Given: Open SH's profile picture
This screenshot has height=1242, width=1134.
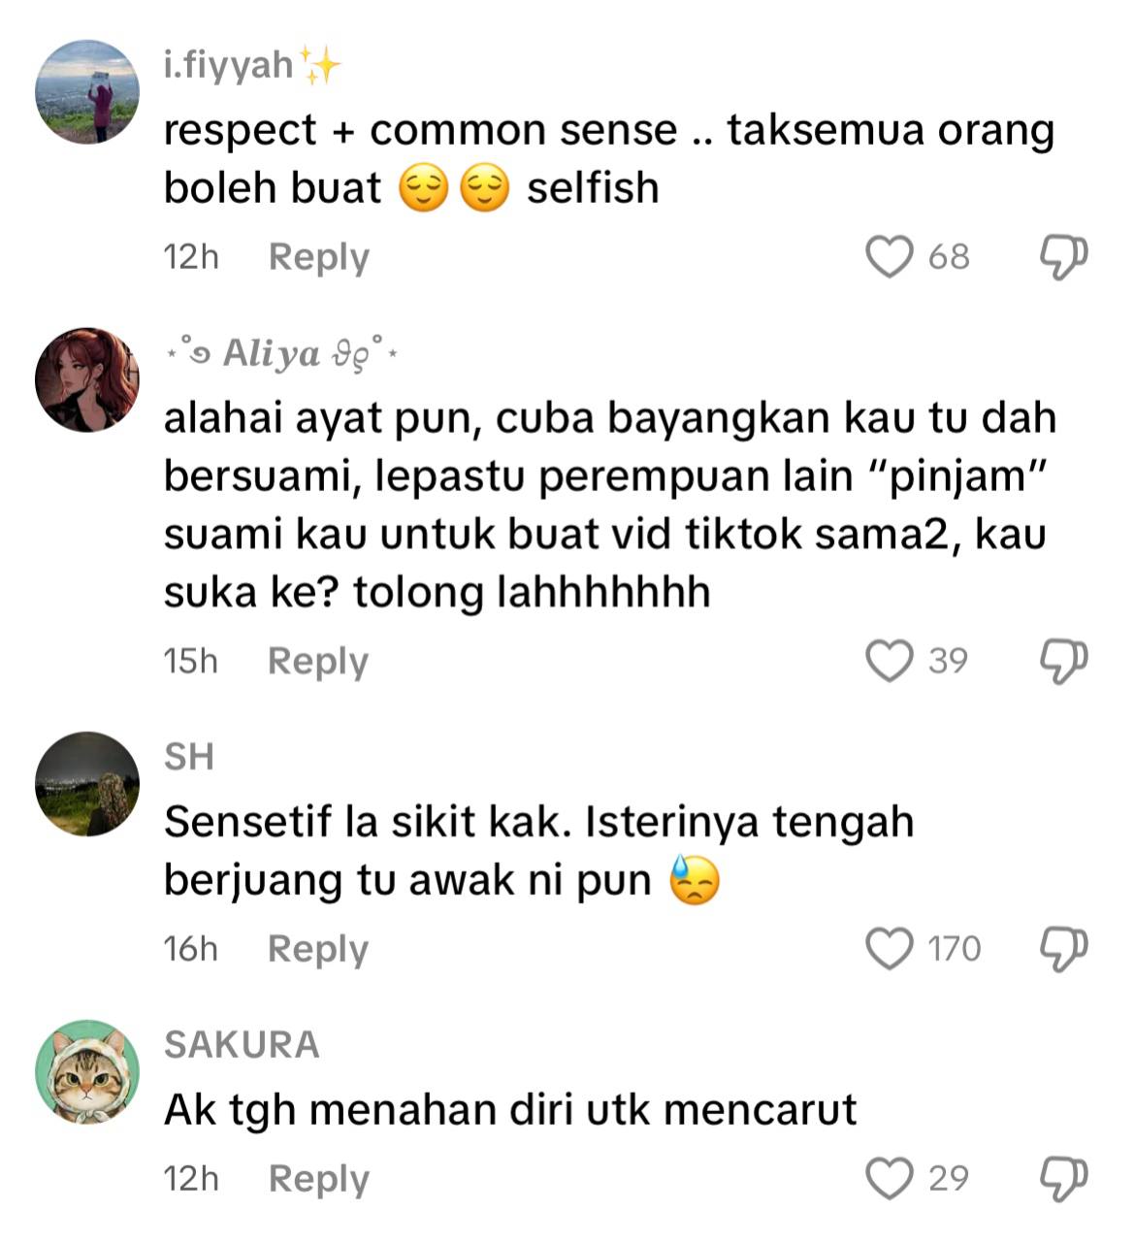Looking at the screenshot, I should [x=87, y=784].
